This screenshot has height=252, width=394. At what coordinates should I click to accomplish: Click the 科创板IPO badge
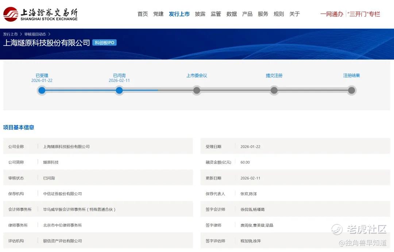(105, 43)
